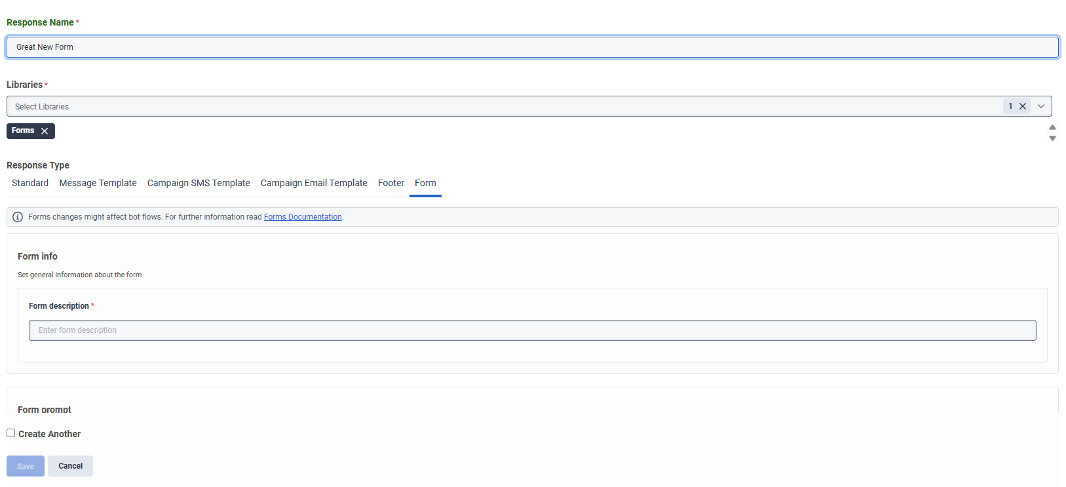The width and height of the screenshot is (1066, 487).
Task: Select the Form response type tab
Action: [x=425, y=183]
